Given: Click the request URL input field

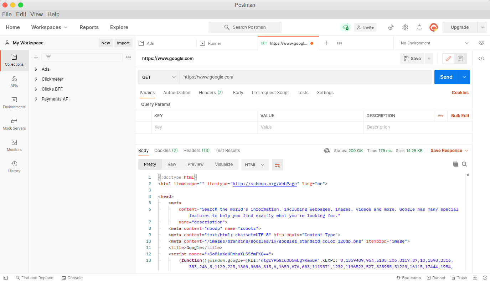Looking at the screenshot, I should click(305, 77).
